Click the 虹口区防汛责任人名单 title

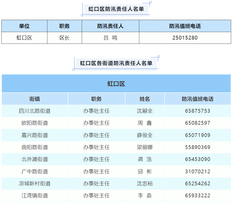tap(116, 9)
